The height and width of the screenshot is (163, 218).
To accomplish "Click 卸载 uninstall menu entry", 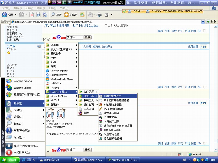I will point(88,113).
